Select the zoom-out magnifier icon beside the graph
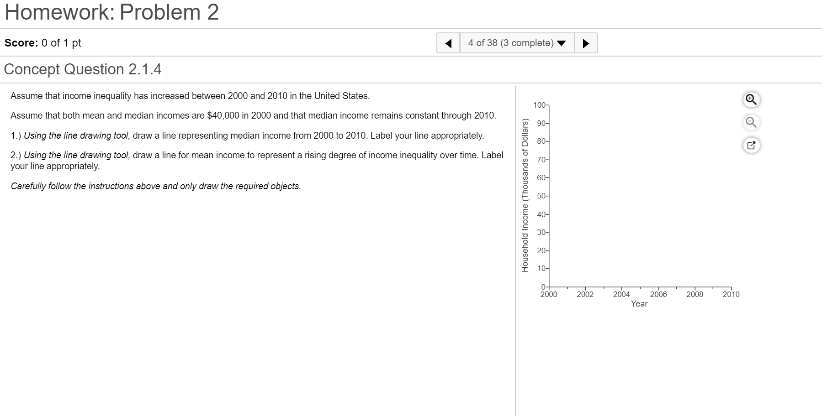This screenshot has height=416, width=822. point(751,122)
